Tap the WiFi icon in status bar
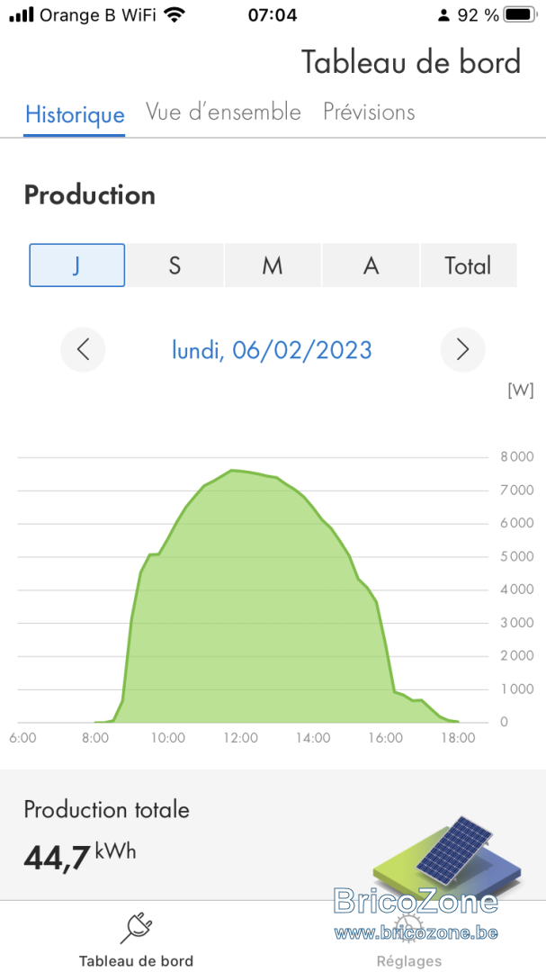The width and height of the screenshot is (546, 972). [x=176, y=14]
